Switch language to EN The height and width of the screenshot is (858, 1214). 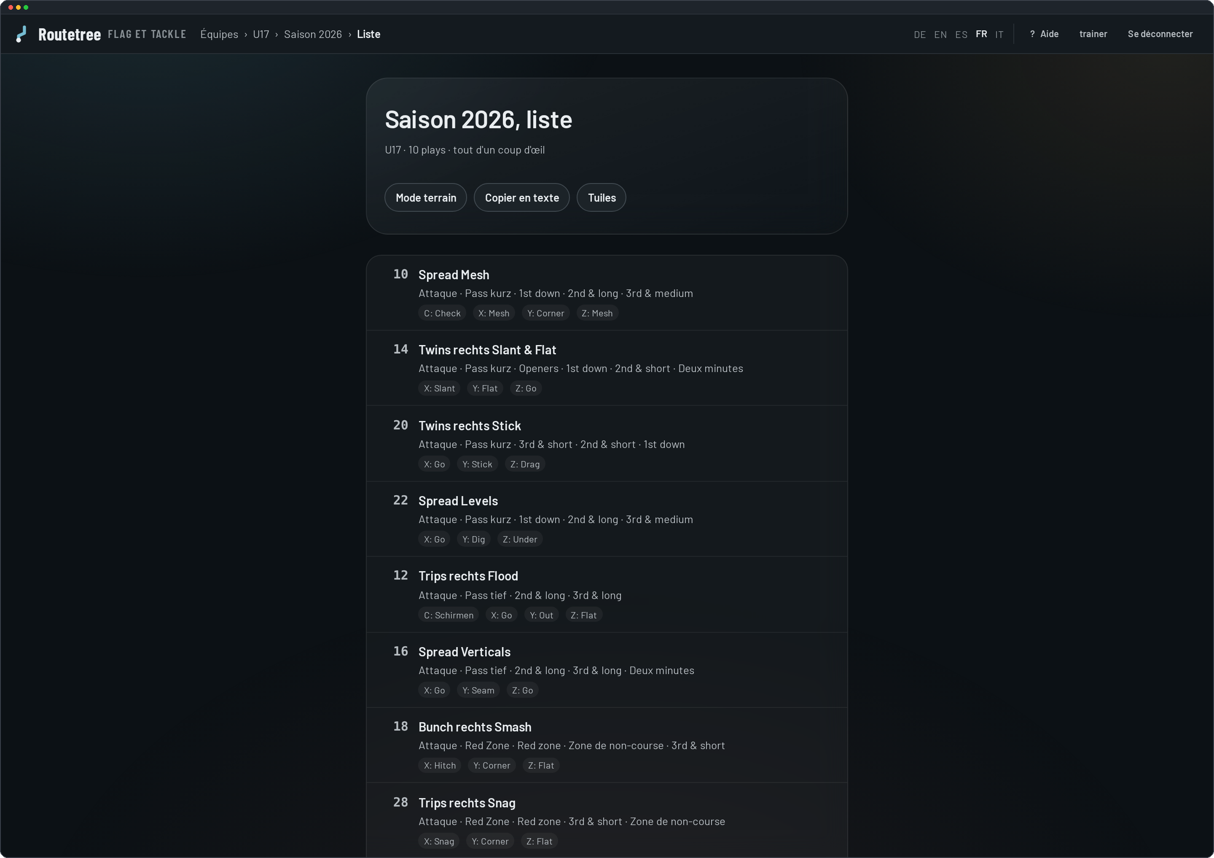point(940,35)
